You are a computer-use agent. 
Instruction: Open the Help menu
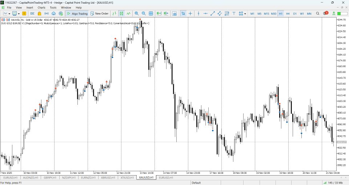point(79,8)
